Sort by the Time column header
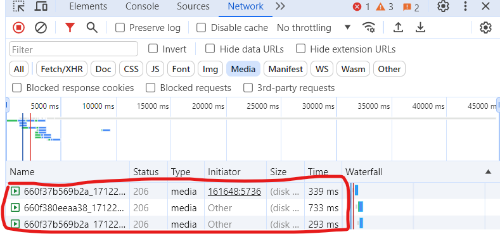 point(323,172)
